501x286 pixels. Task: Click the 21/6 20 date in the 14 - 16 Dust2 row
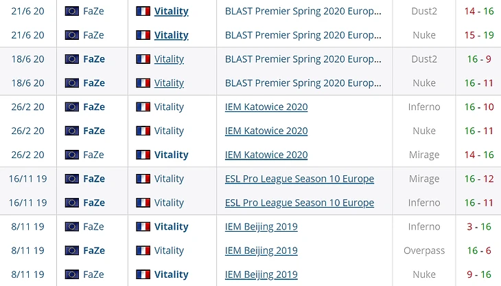pos(28,11)
